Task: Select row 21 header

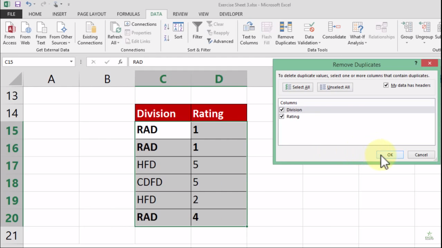Action: [x=12, y=235]
